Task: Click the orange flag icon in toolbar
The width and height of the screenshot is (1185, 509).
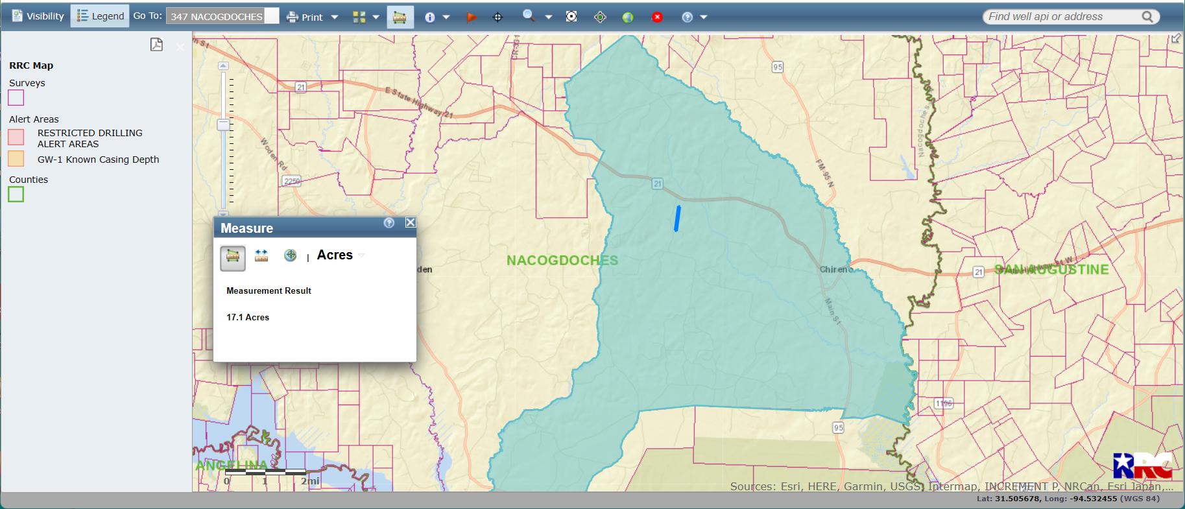Action: pyautogui.click(x=472, y=18)
